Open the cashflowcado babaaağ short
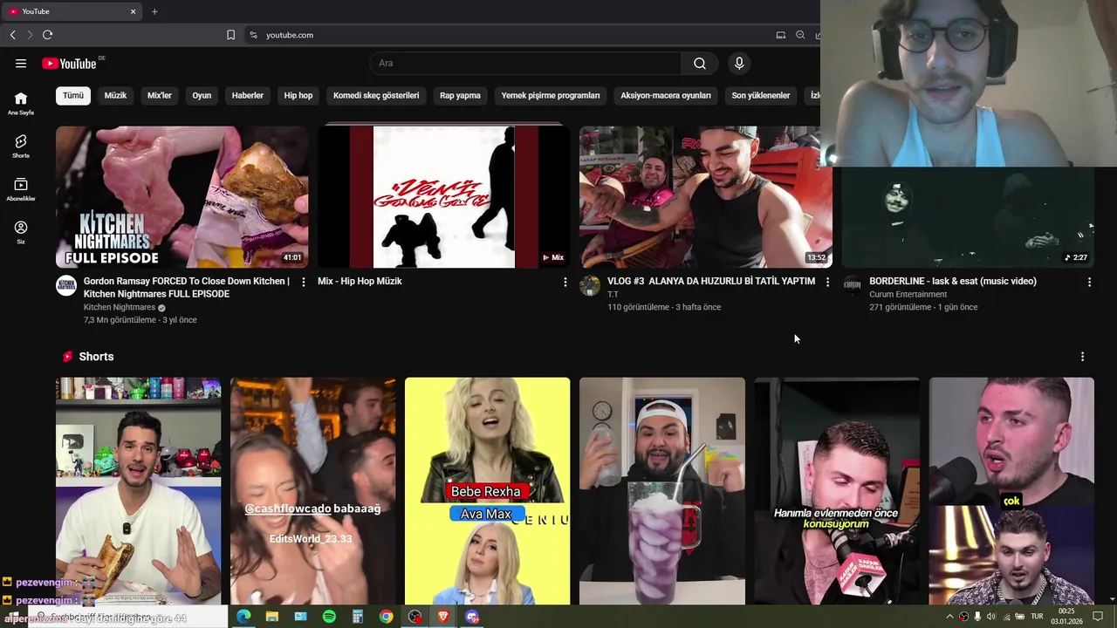The height and width of the screenshot is (628, 1117). point(312,490)
